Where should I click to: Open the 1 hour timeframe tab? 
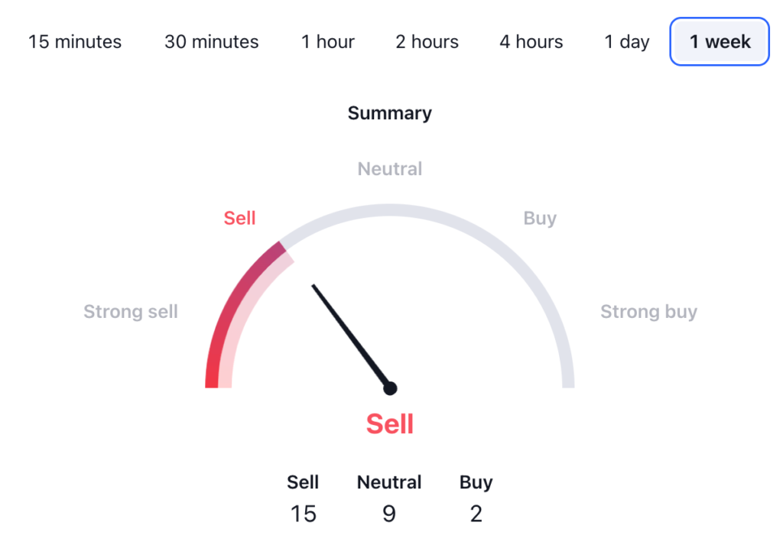point(328,42)
